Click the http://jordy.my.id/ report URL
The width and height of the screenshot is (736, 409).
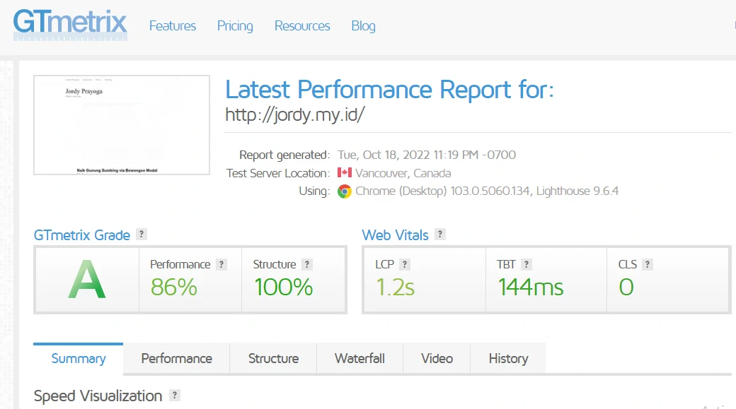(295, 114)
